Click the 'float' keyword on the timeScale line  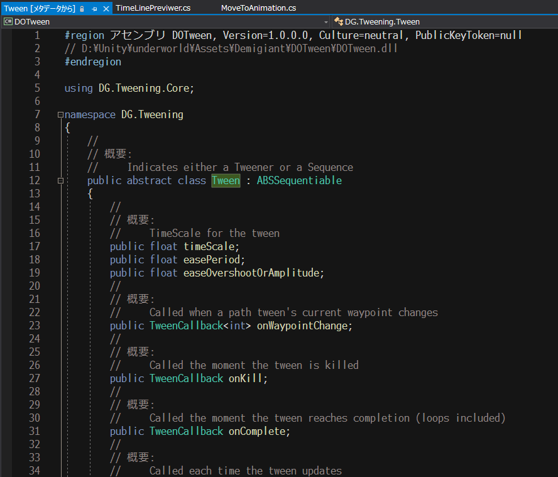(x=163, y=246)
